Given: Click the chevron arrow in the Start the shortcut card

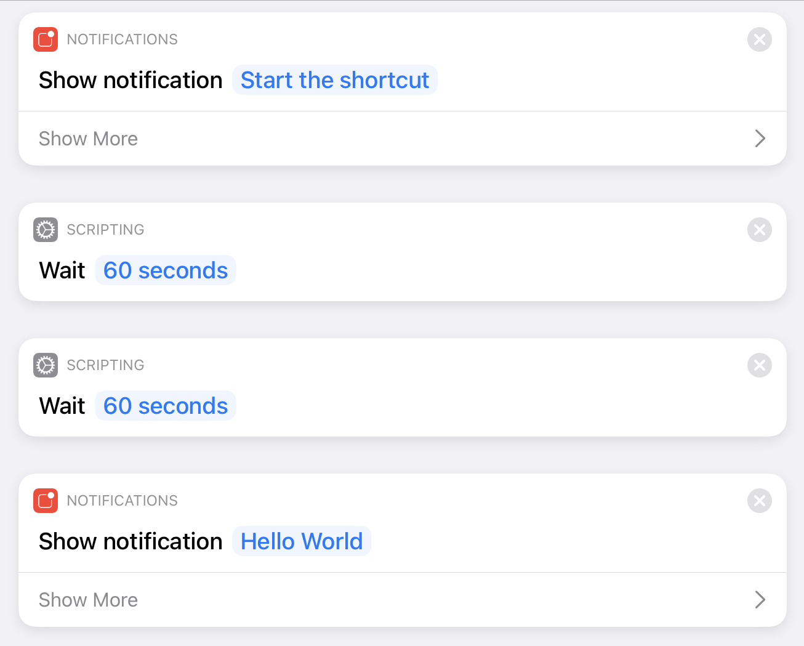Looking at the screenshot, I should (x=760, y=139).
